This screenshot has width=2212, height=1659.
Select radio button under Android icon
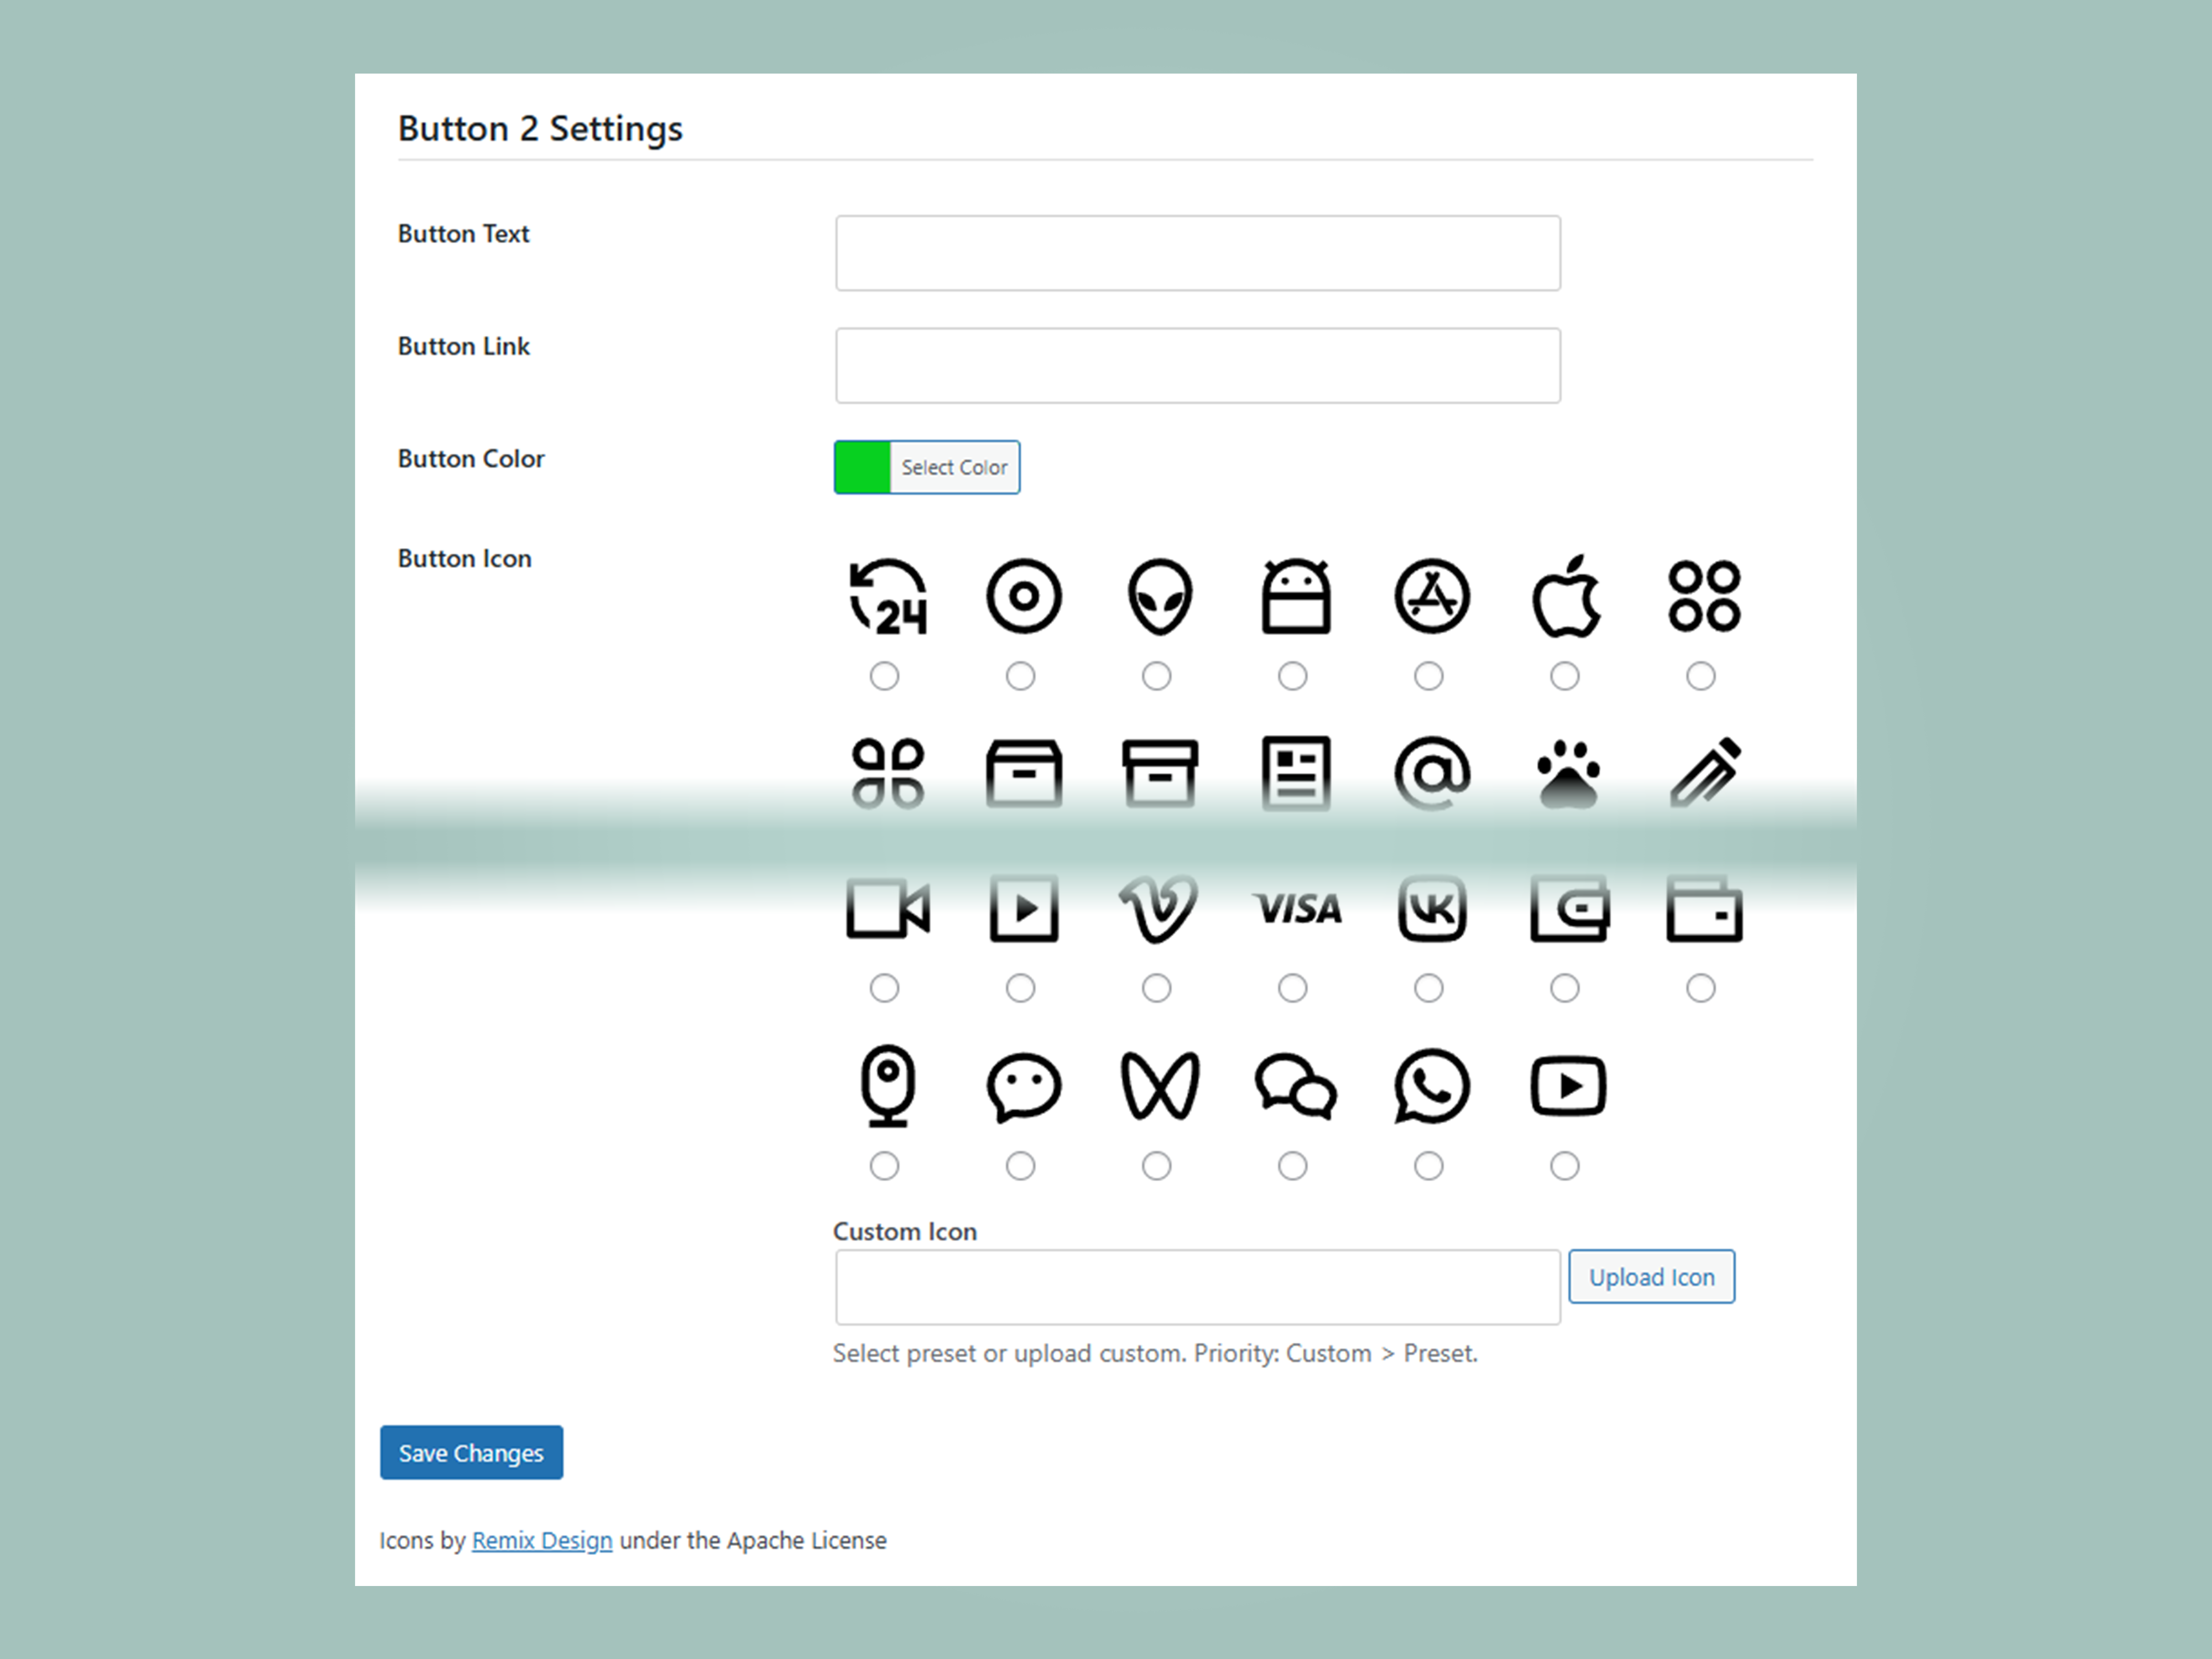[1292, 676]
